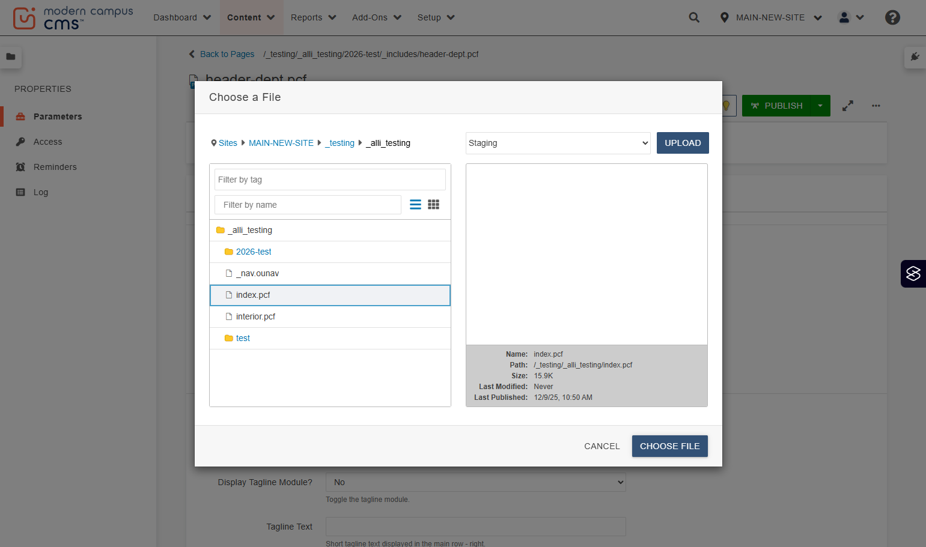
Task: Click the file preview pane
Action: point(586,254)
